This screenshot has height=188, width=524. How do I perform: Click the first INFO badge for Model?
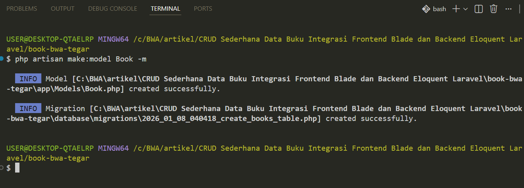point(28,79)
